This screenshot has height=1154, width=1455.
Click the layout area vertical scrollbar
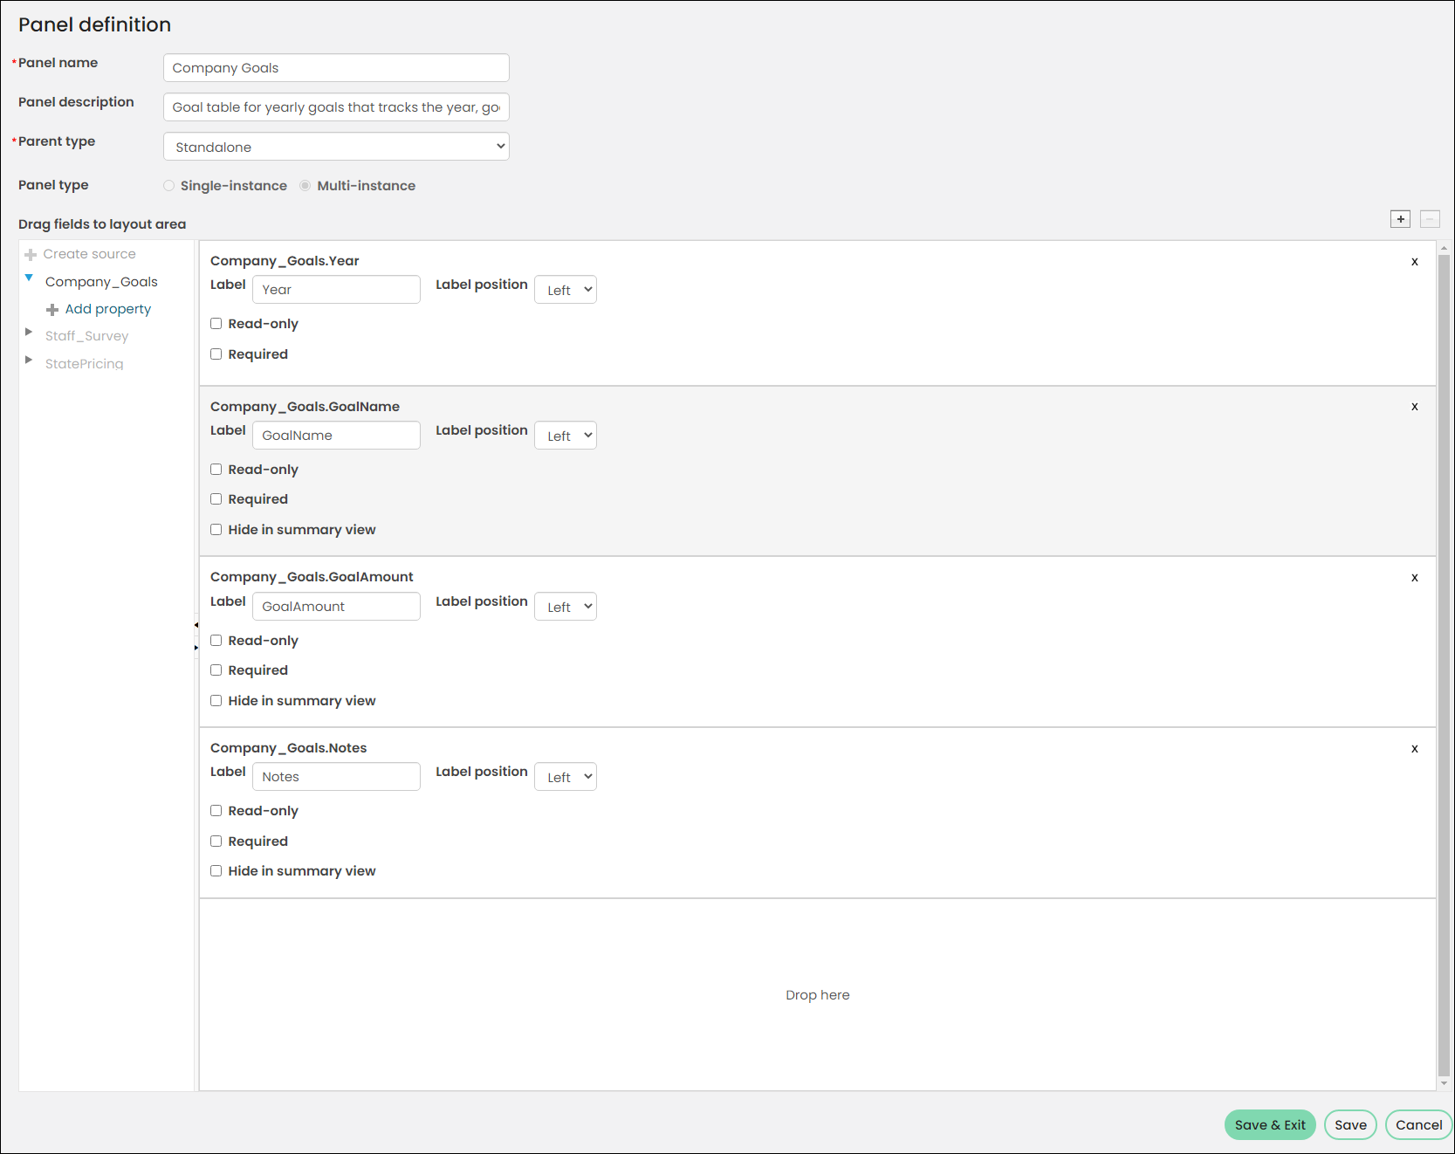click(1444, 665)
